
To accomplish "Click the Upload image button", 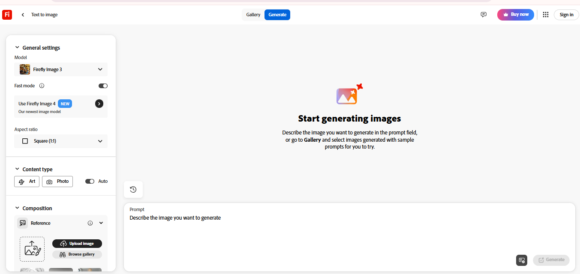I will click(77, 244).
